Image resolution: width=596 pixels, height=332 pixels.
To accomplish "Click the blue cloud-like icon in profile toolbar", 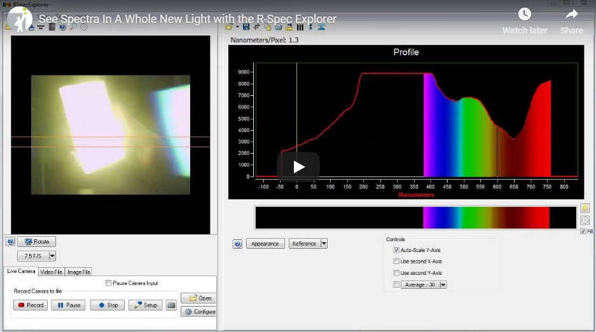I will click(x=279, y=27).
